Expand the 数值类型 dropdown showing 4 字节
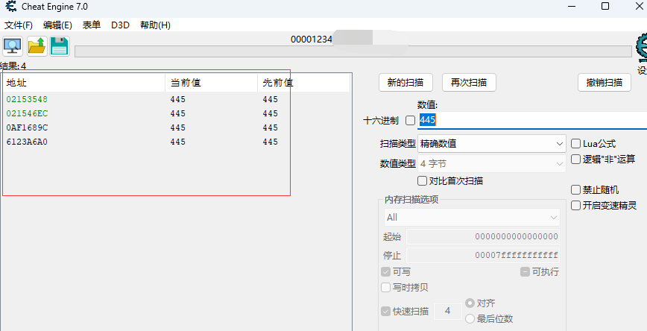647x331 pixels. coord(491,164)
